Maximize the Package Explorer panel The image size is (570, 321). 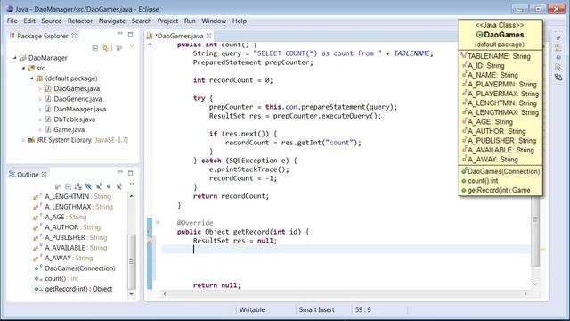click(x=131, y=34)
